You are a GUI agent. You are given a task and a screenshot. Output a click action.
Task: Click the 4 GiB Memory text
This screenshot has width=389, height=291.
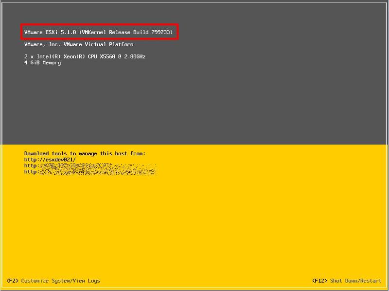(42, 63)
